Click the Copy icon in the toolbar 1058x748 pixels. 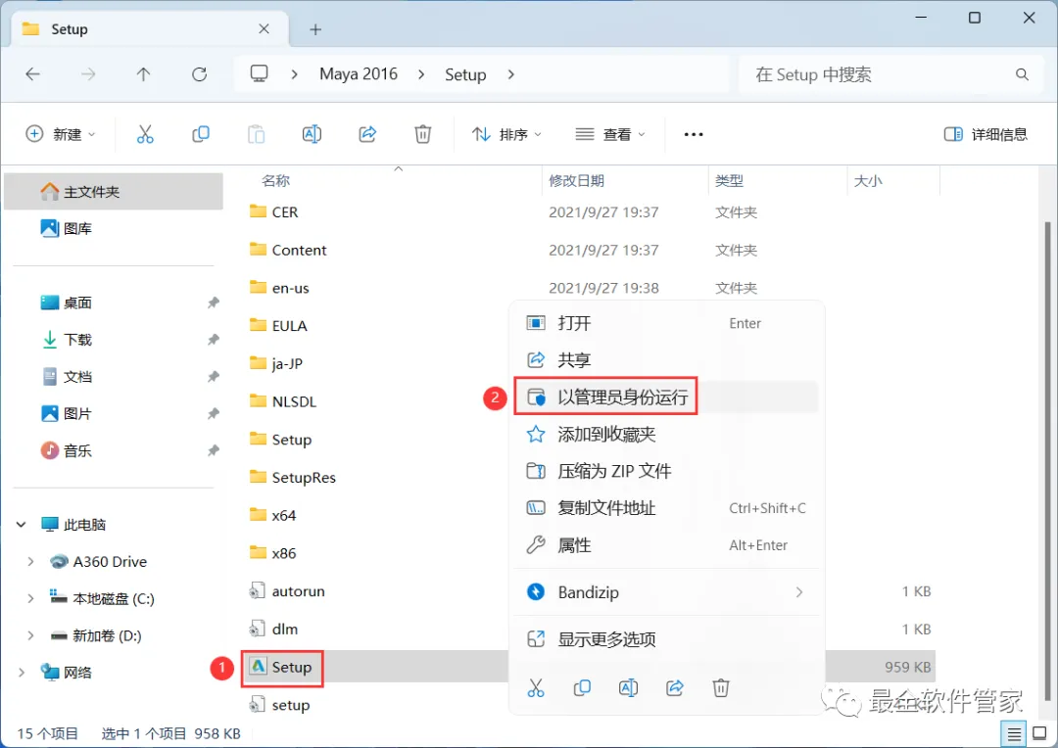click(201, 134)
